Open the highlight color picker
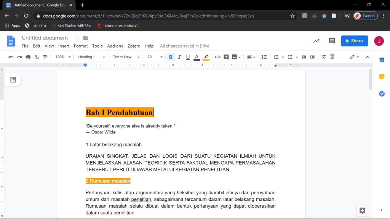The height and width of the screenshot is (219, 390). pos(206,57)
